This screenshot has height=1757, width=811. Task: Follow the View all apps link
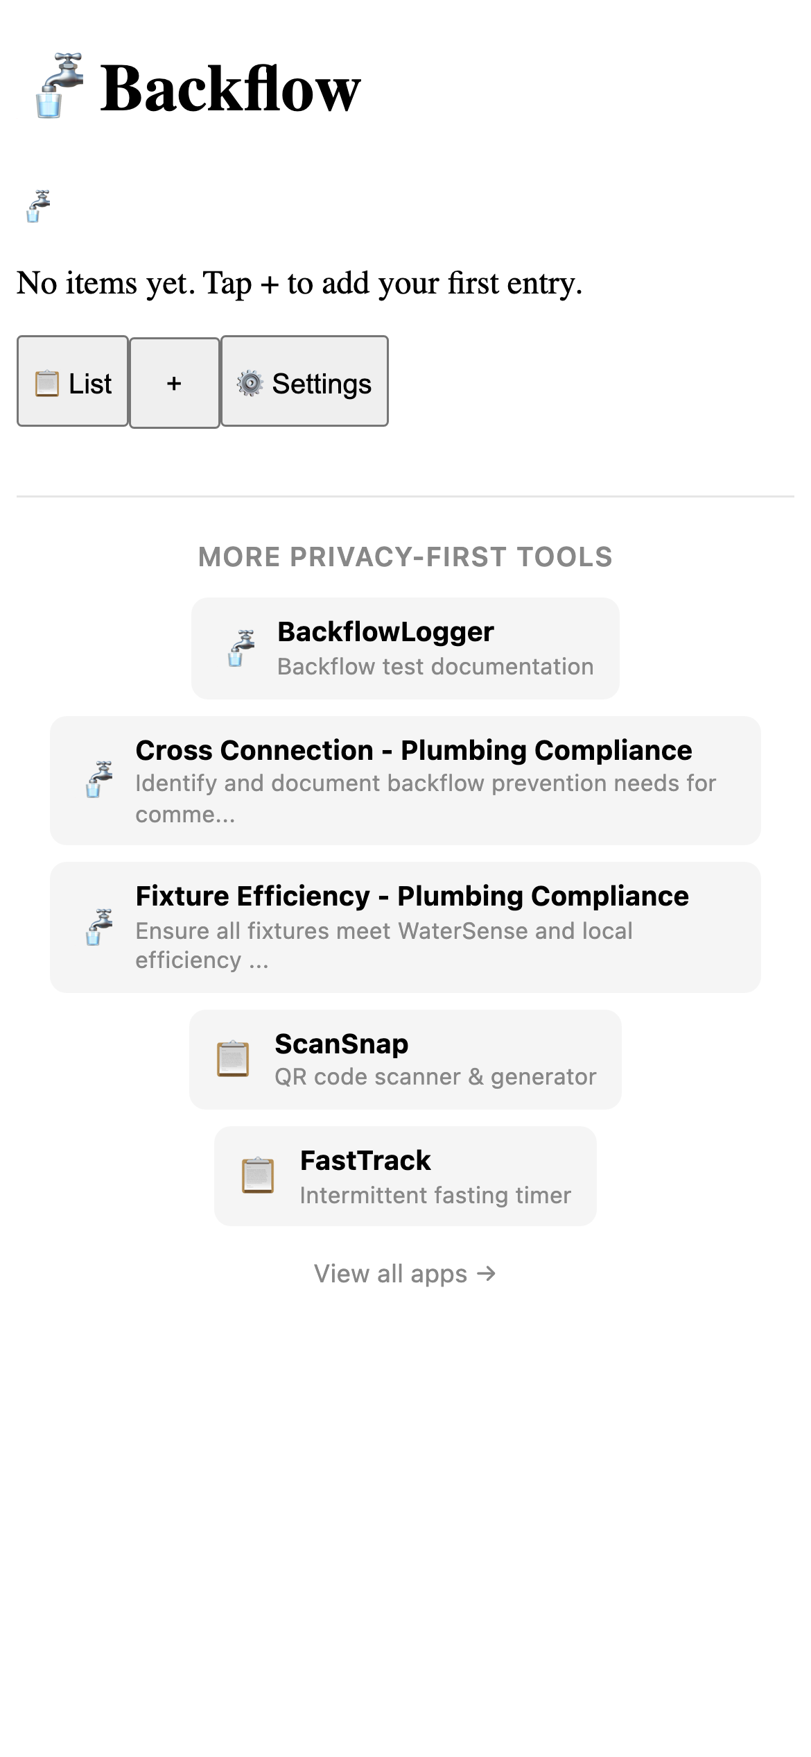click(405, 1273)
